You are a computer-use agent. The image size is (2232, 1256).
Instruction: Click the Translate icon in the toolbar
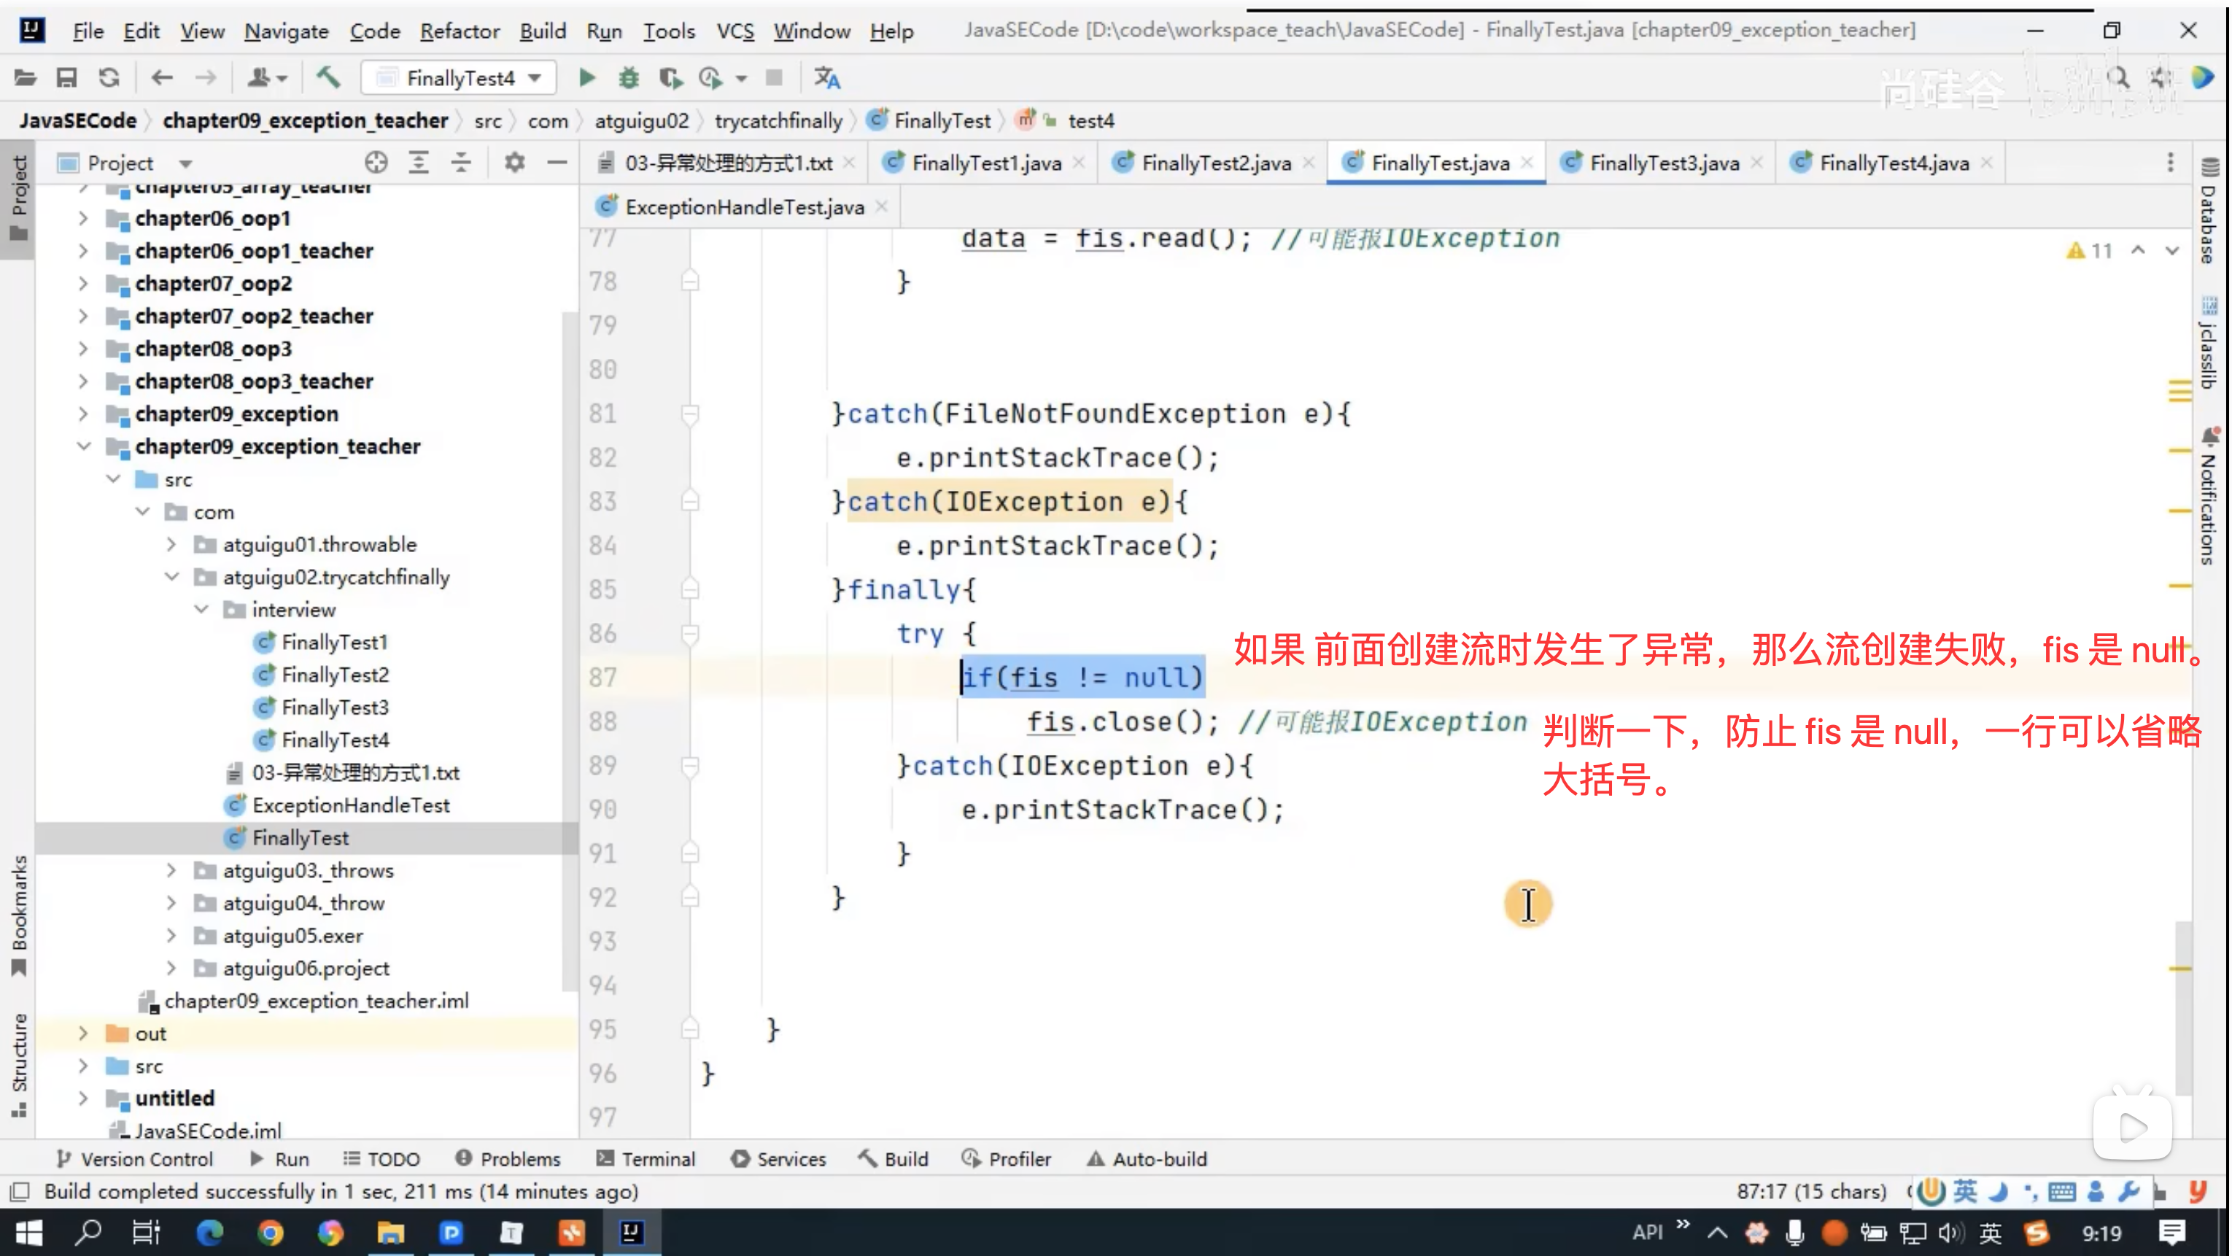point(826,78)
